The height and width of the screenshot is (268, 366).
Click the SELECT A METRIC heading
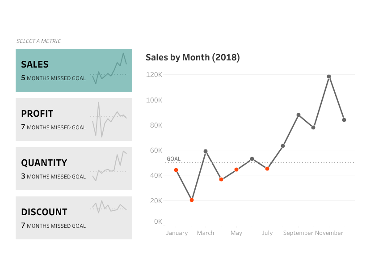(x=38, y=41)
